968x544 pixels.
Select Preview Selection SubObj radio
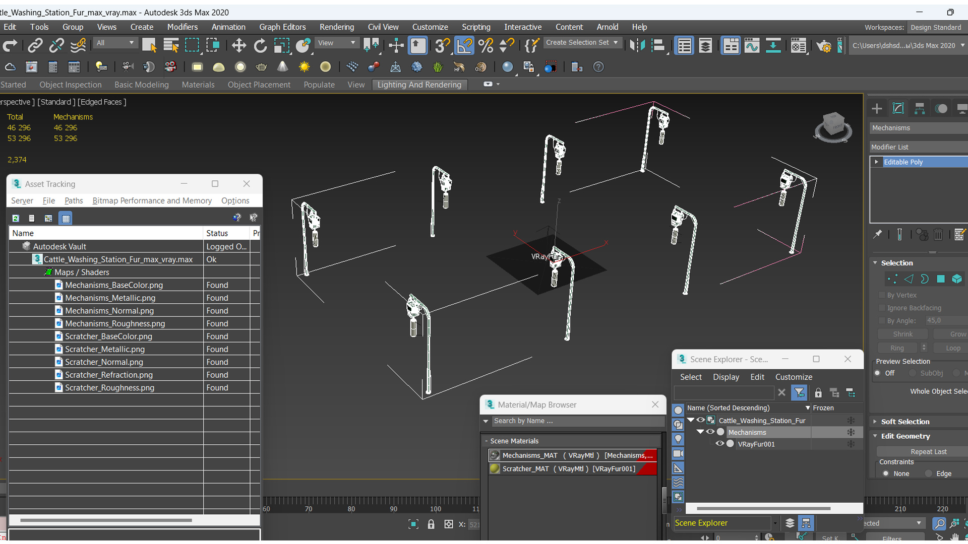pos(913,373)
